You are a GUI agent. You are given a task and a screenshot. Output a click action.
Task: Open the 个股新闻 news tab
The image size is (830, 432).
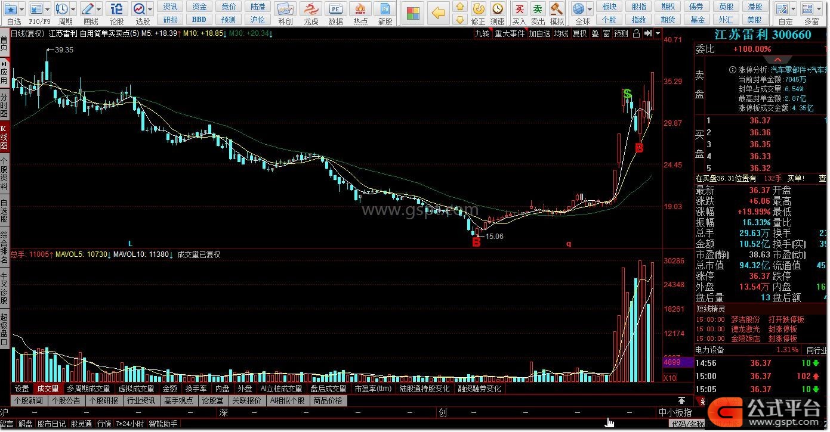[29, 400]
